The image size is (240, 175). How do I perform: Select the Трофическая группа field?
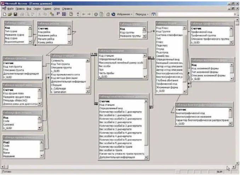pyautogui.click(x=204, y=35)
